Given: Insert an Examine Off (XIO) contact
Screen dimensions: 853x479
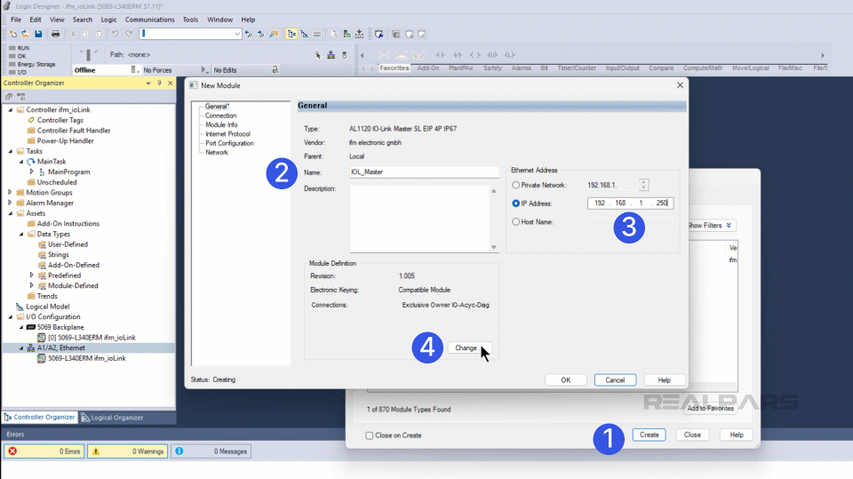Looking at the screenshot, I should click(x=458, y=55).
